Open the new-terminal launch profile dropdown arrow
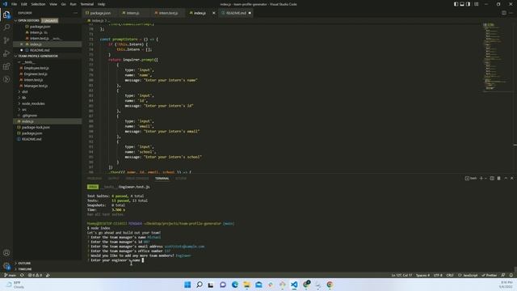 pos(485,178)
